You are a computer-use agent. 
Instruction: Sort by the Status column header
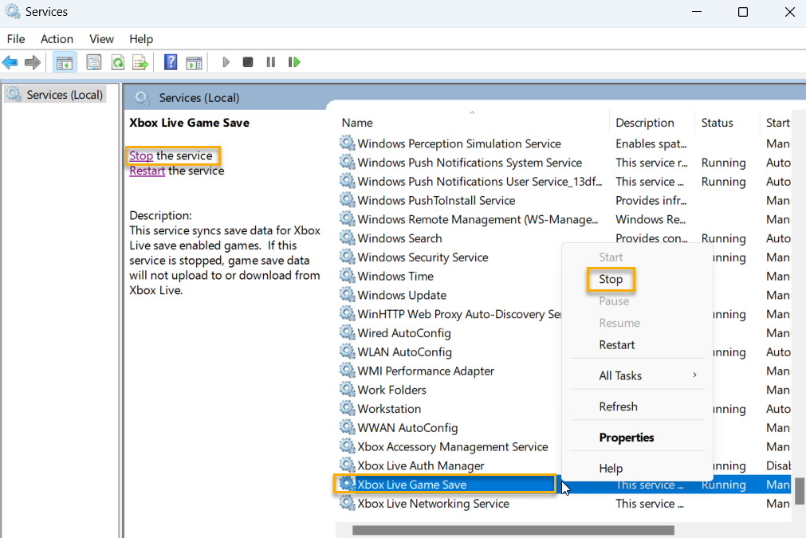click(715, 122)
